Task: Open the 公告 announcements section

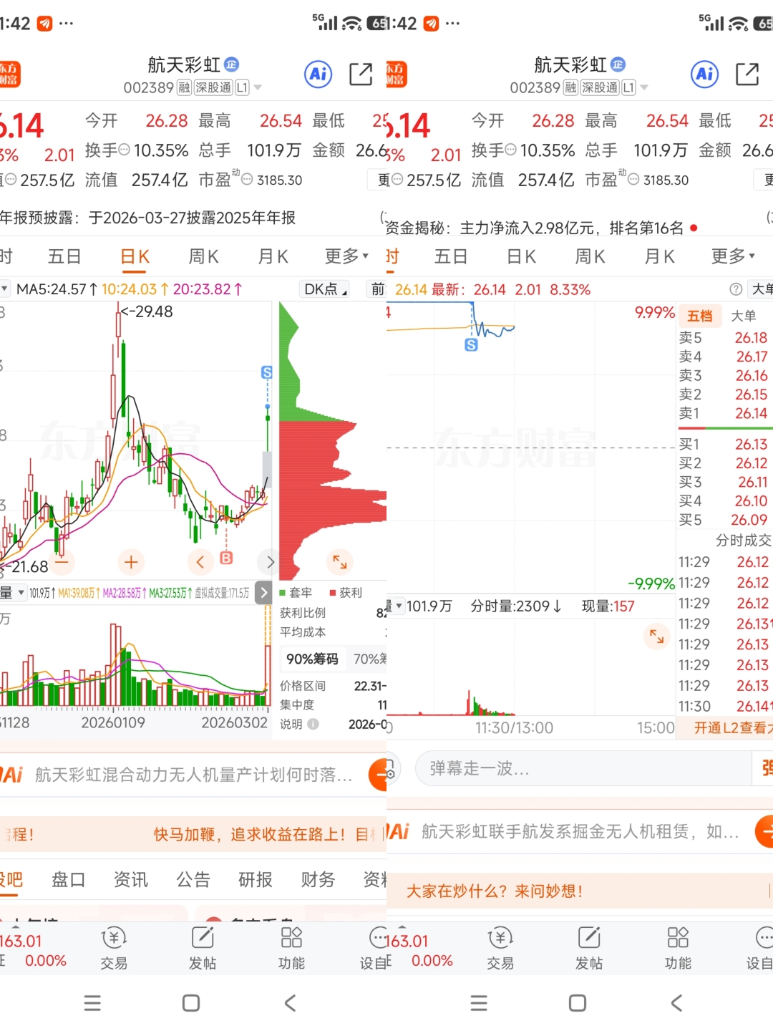Action: (193, 879)
